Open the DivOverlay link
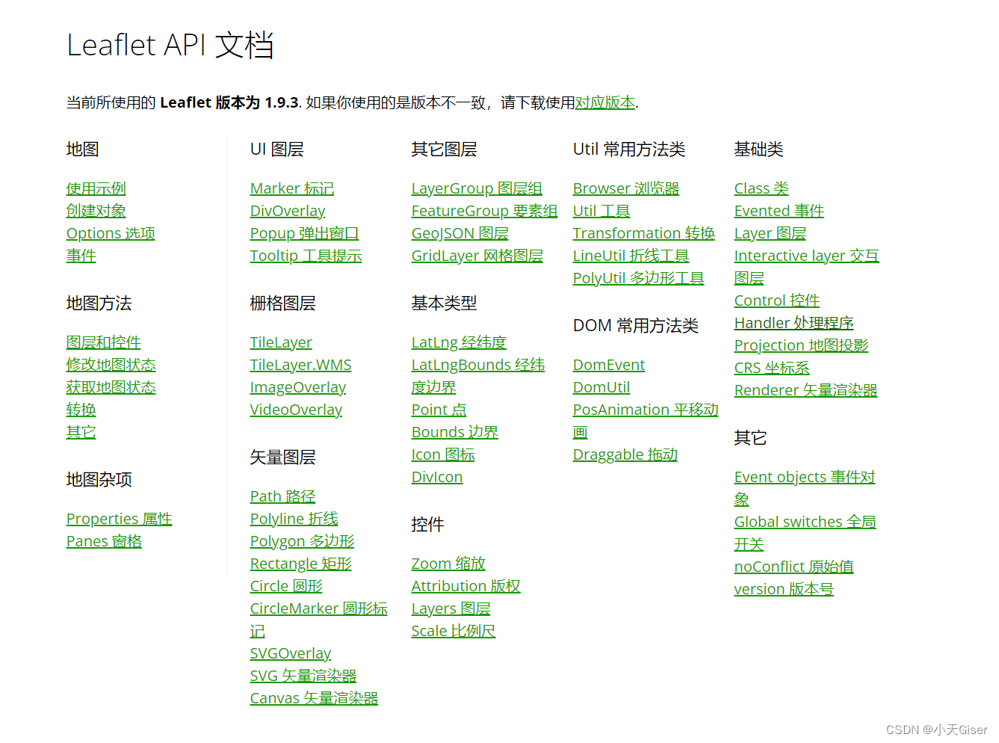The height and width of the screenshot is (743, 999). (x=288, y=211)
